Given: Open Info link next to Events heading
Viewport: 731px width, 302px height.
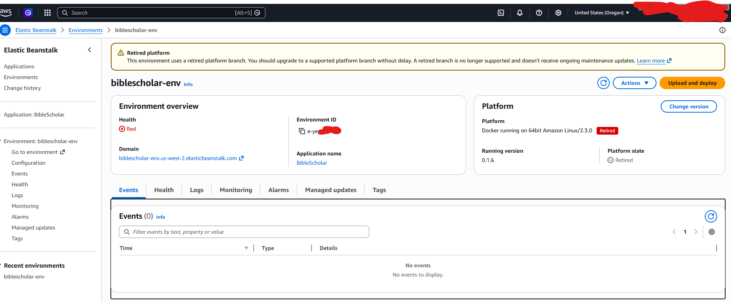Looking at the screenshot, I should (x=161, y=217).
